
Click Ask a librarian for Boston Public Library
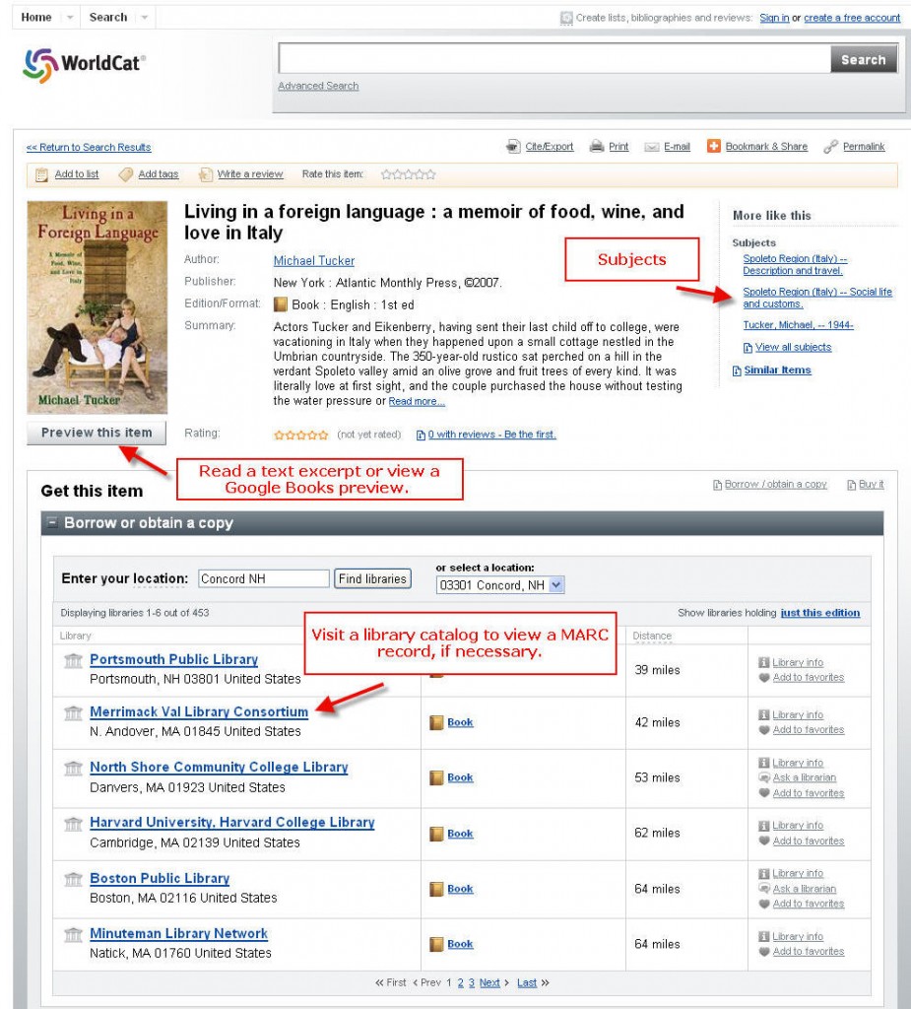point(805,889)
